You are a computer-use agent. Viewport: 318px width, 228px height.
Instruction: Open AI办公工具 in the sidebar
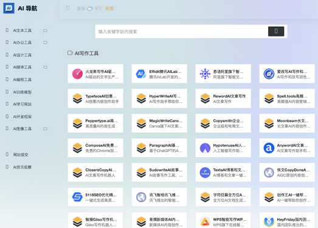point(22,43)
